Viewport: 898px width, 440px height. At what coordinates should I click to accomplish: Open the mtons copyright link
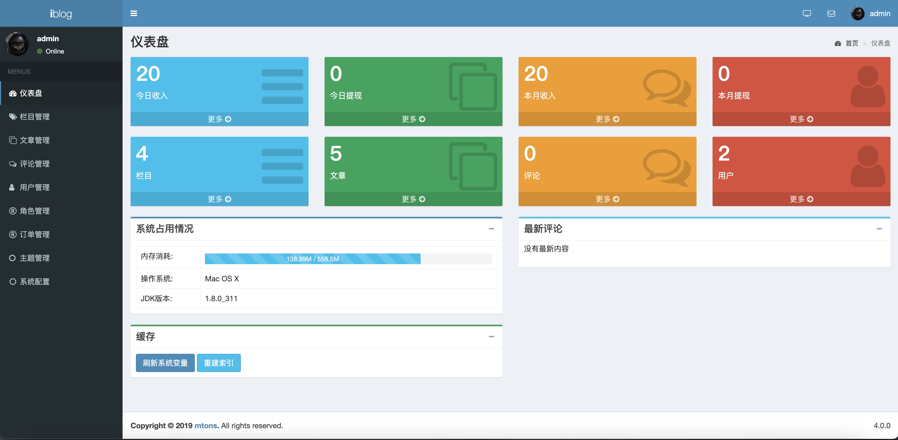(205, 426)
